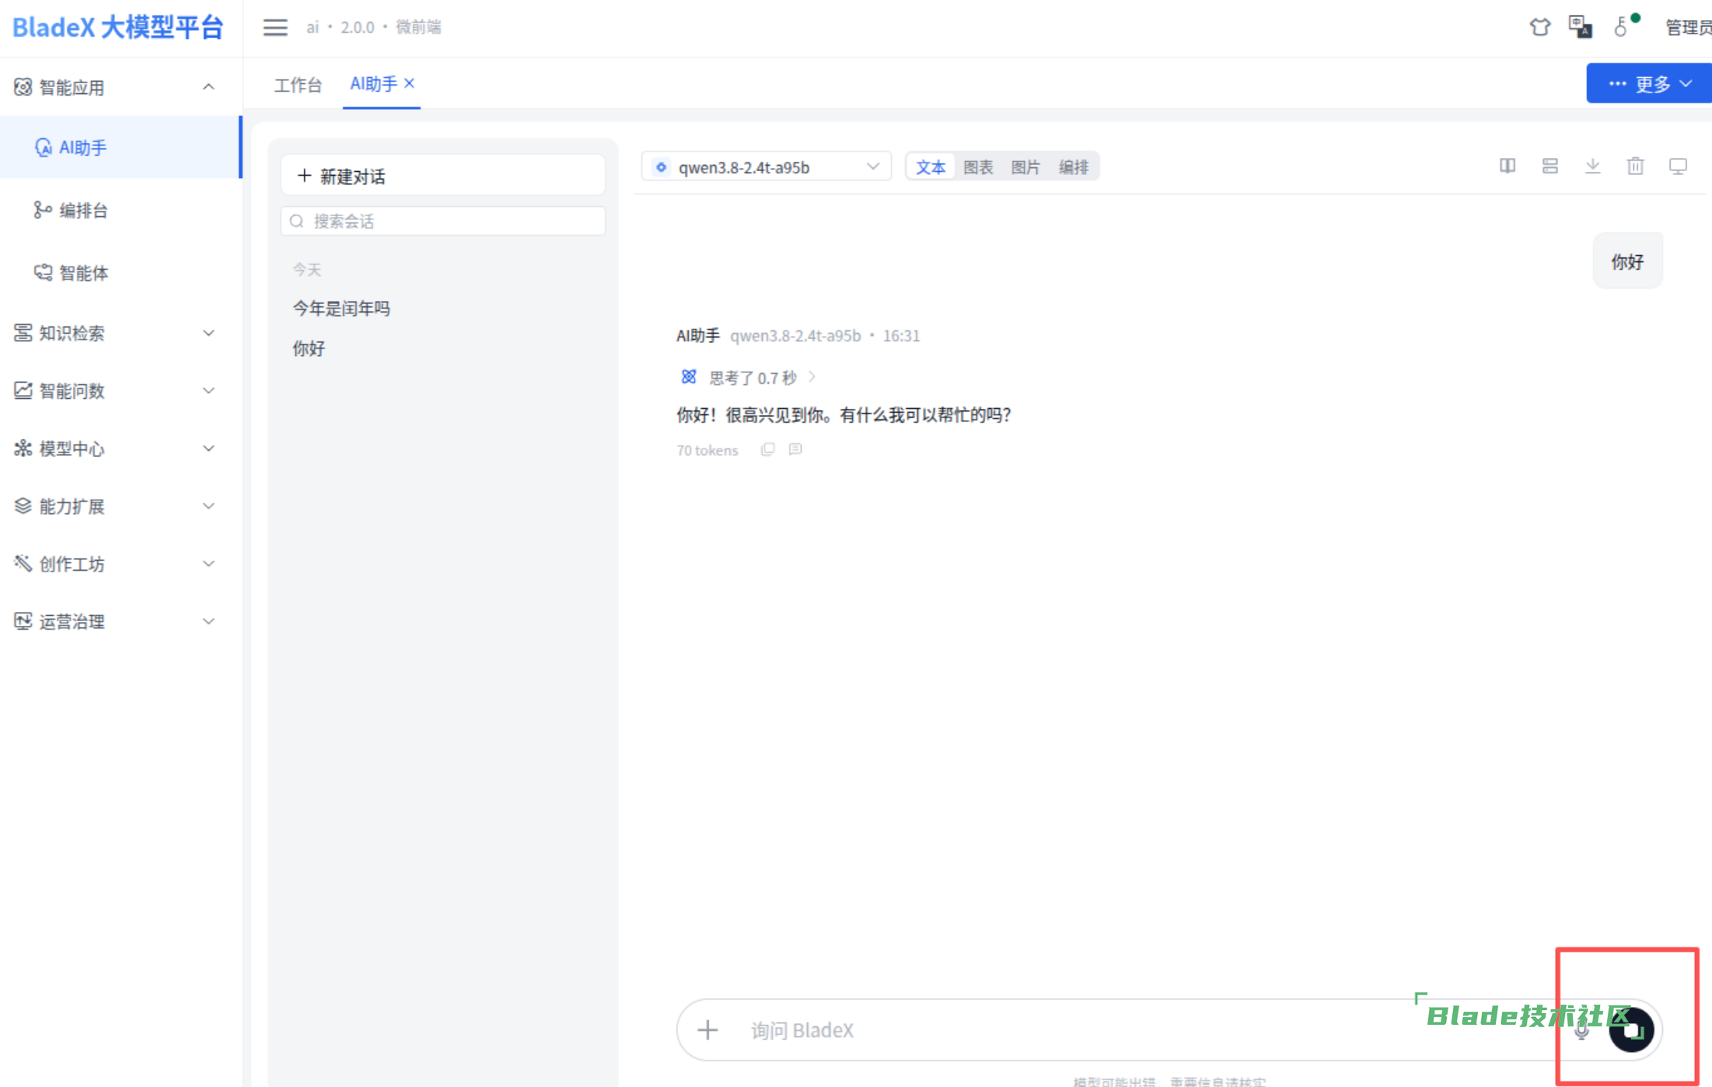Click the monitor fullscreen icon
Screen dimensions: 1712x1087
[x=1678, y=166]
